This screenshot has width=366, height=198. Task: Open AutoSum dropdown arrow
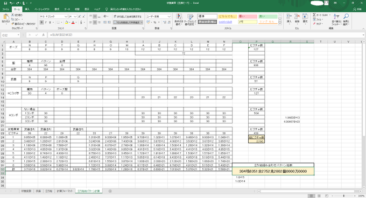(329, 15)
